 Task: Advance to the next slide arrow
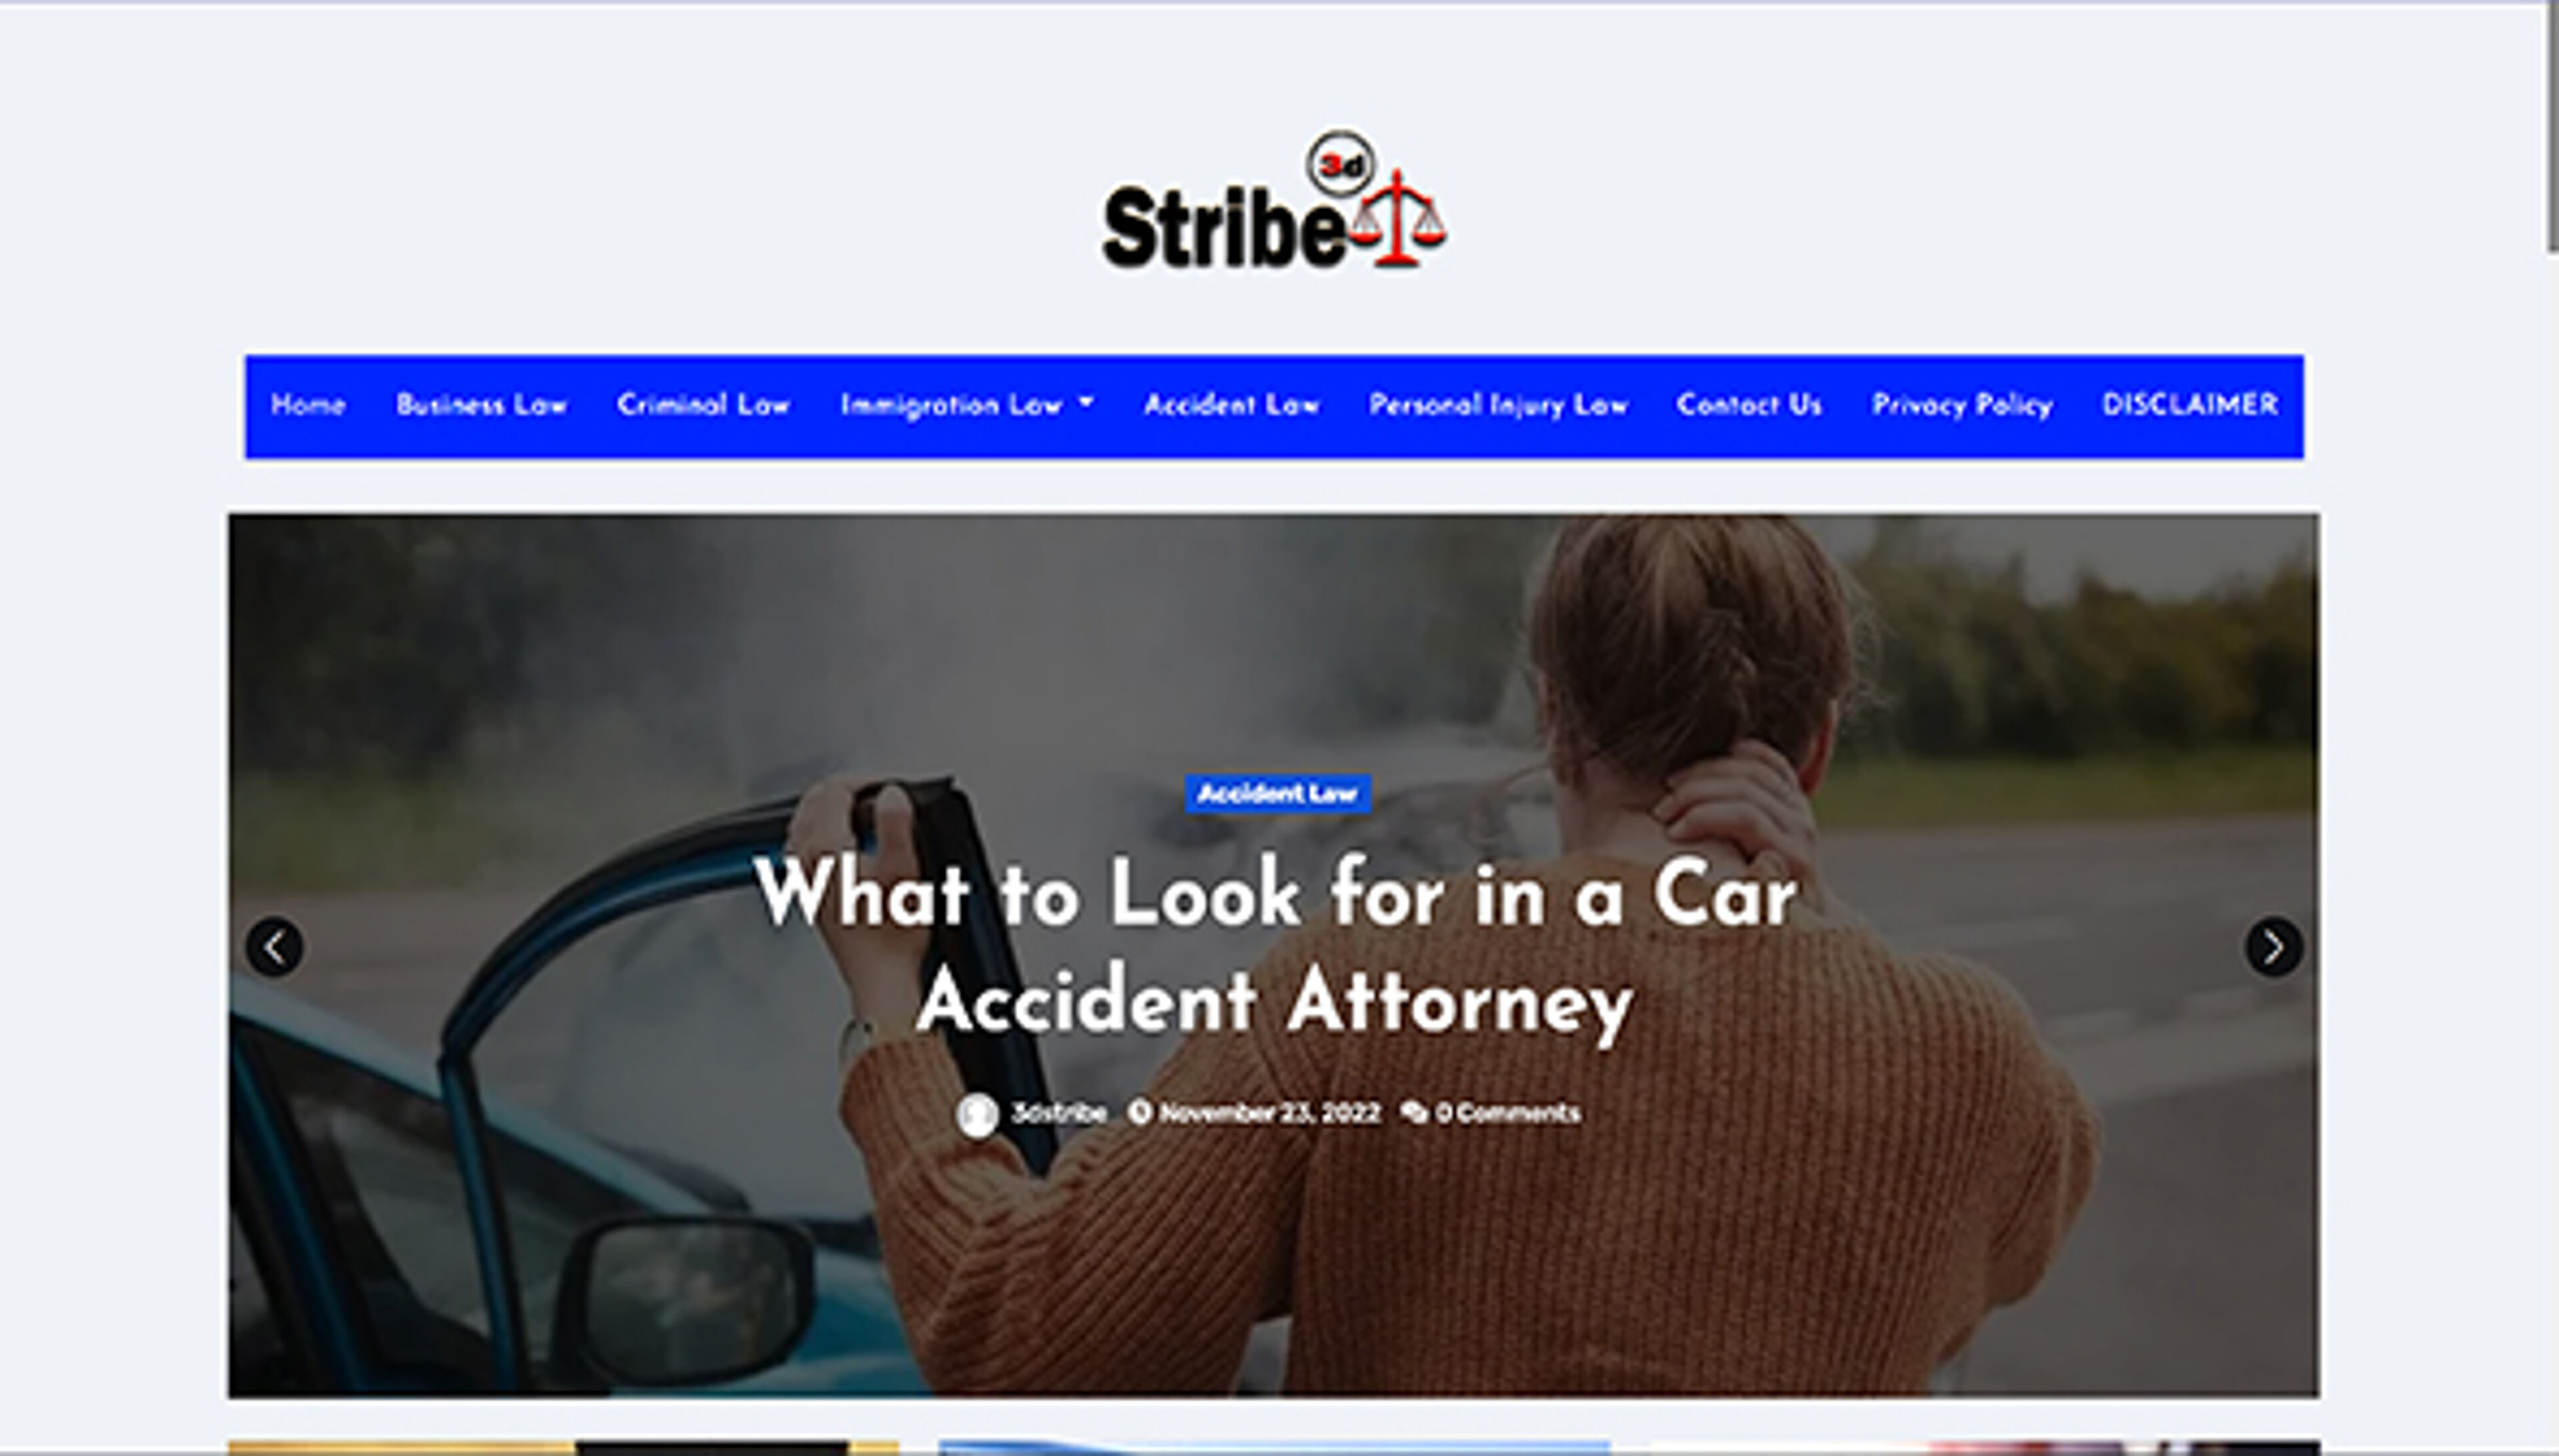[x=2273, y=946]
